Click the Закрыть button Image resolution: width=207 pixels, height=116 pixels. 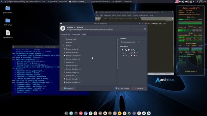139,88
